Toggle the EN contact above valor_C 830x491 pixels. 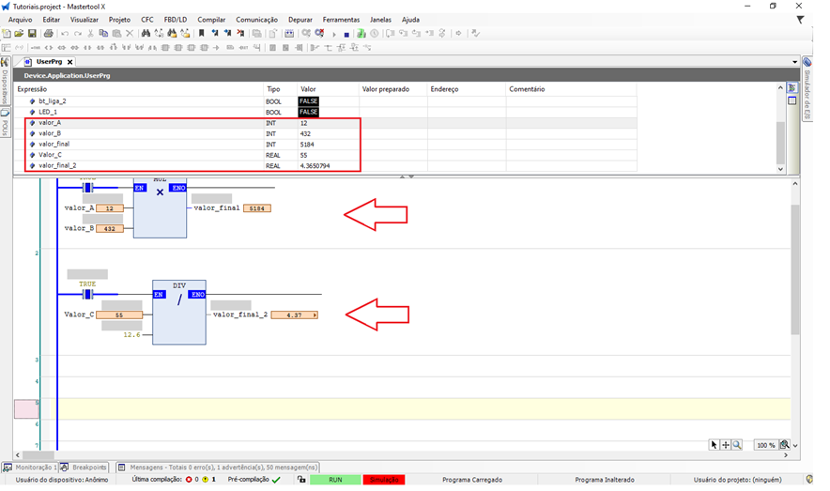pyautogui.click(x=87, y=294)
